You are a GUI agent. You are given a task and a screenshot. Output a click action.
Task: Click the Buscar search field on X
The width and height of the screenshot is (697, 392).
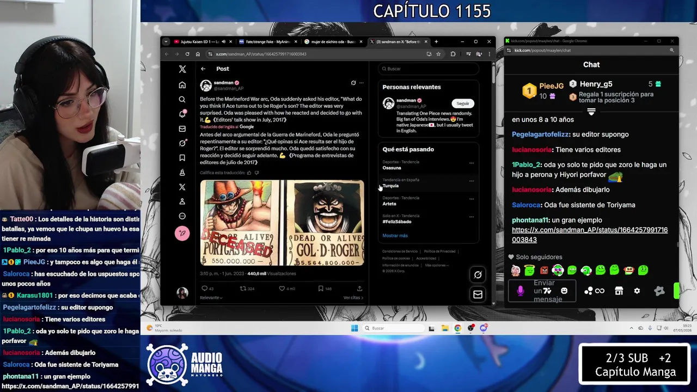point(429,69)
